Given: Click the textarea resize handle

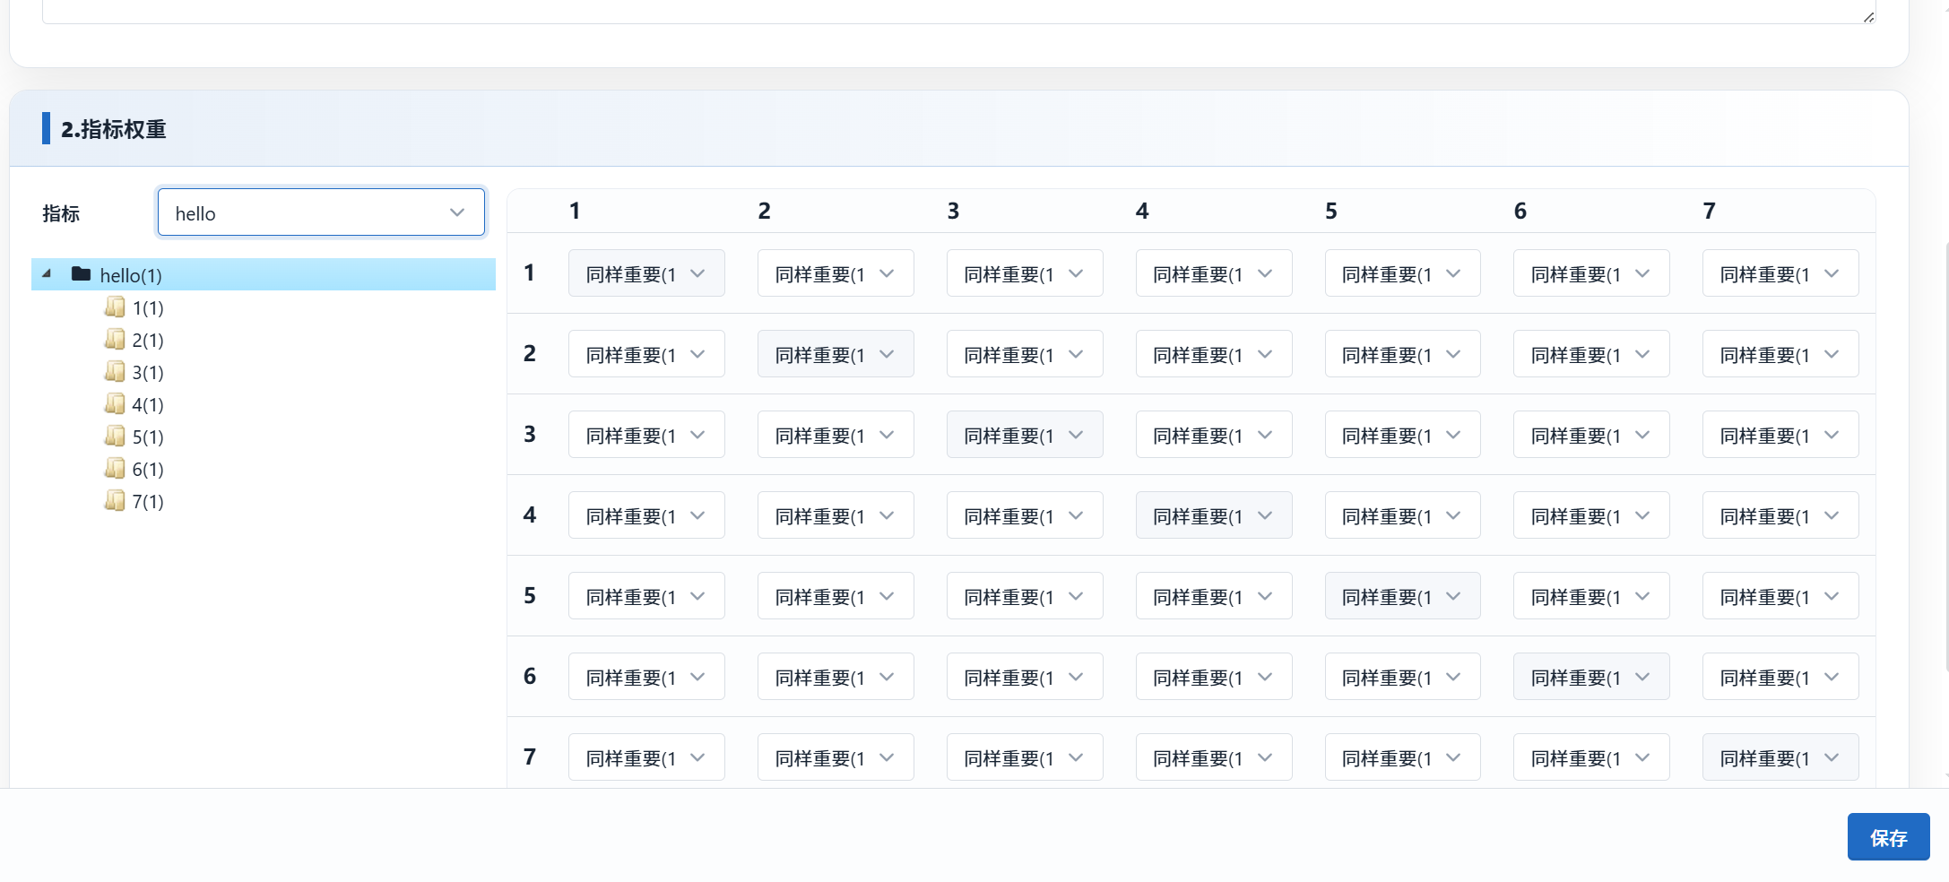Looking at the screenshot, I should [x=1868, y=17].
